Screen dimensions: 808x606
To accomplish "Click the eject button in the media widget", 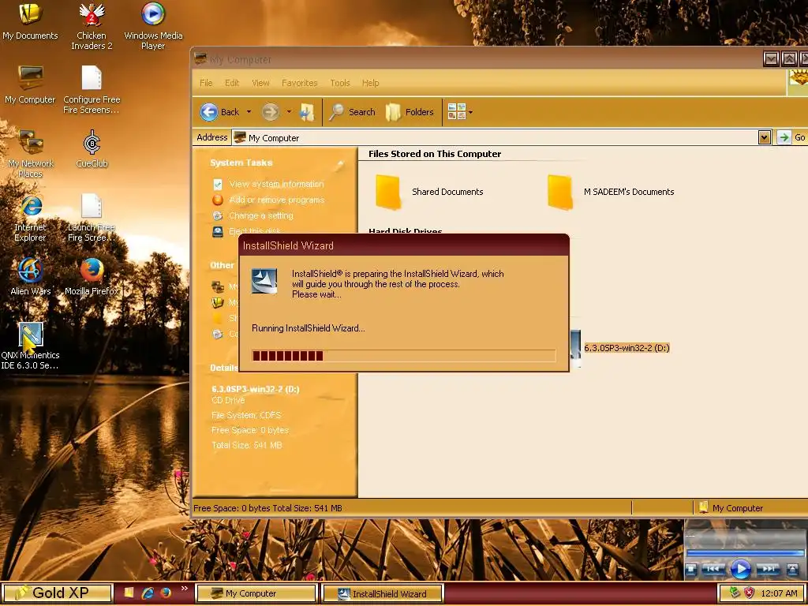I will [x=792, y=570].
